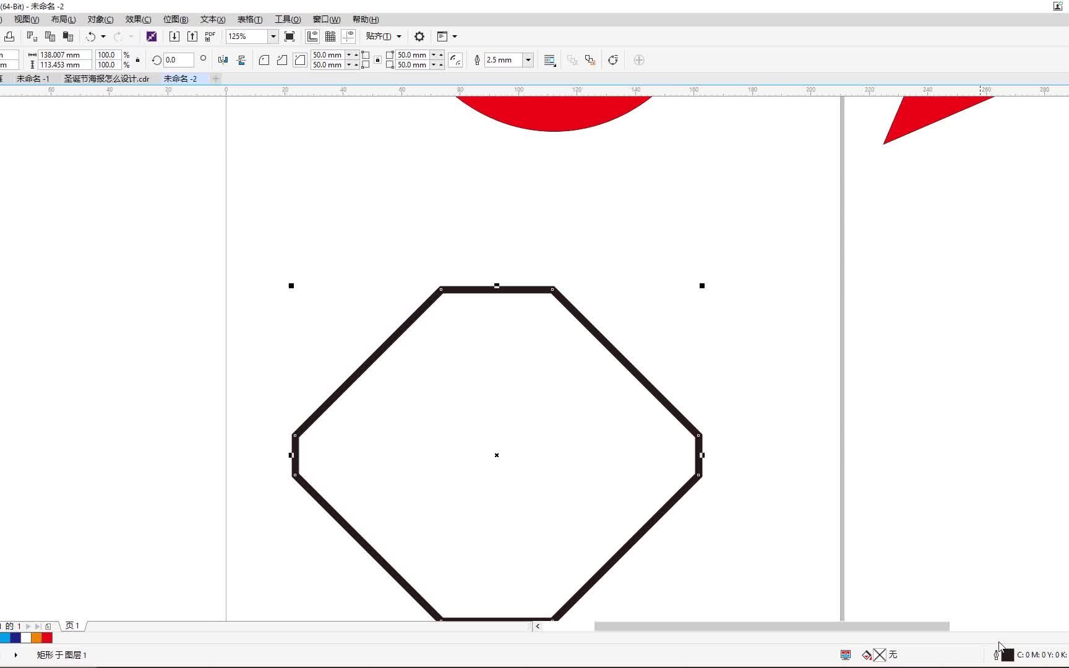Screen dimensions: 1069x668
Task: Open the Launch app dropdown arrow
Action: 455,36
